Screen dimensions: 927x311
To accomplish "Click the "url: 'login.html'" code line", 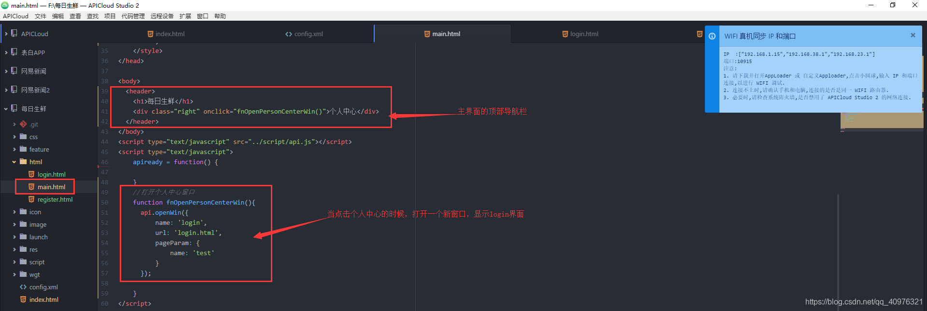I will pos(188,233).
